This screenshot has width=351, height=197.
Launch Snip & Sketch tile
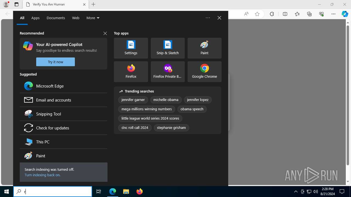pyautogui.click(x=168, y=48)
